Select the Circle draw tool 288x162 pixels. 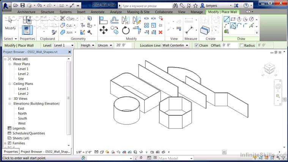pos(251,19)
